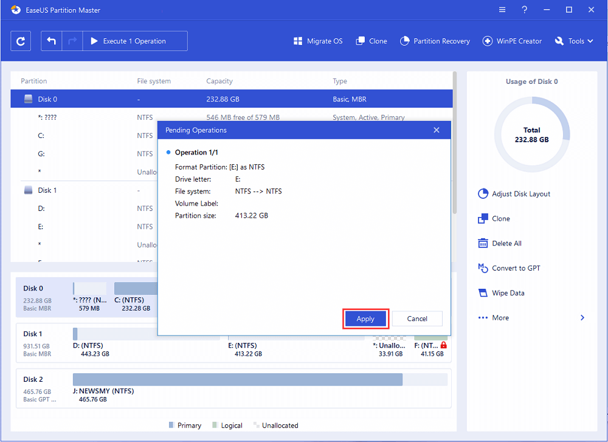
Task: Click the Clone icon in right panel
Action: point(483,219)
